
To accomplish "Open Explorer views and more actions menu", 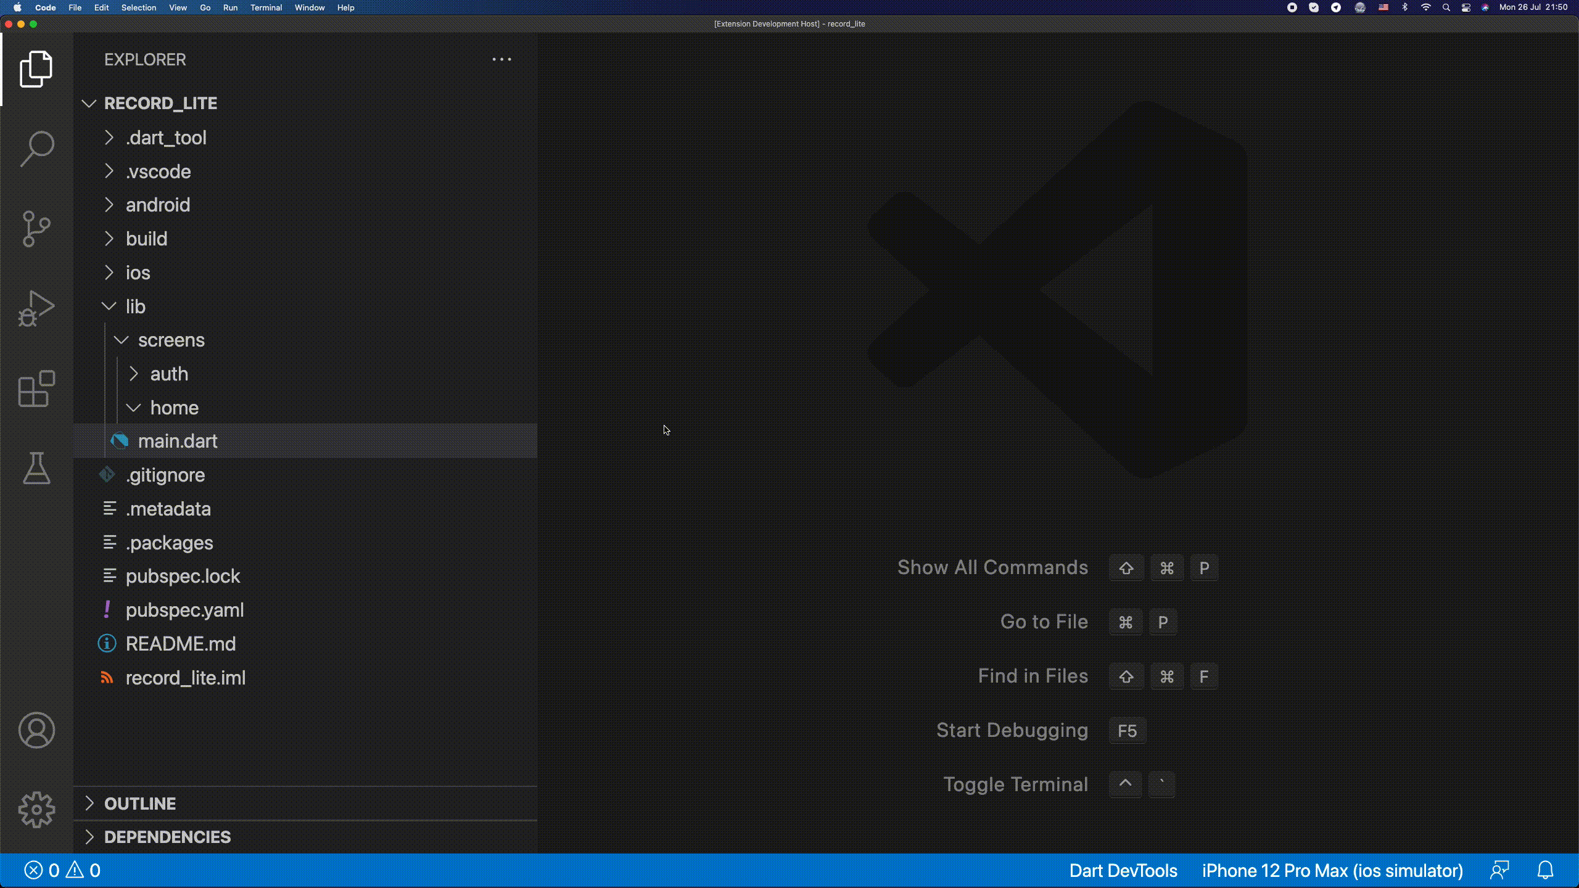I will tap(501, 60).
